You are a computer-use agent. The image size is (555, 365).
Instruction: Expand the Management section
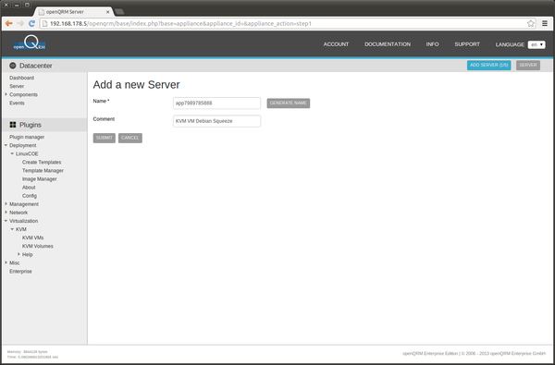6,204
